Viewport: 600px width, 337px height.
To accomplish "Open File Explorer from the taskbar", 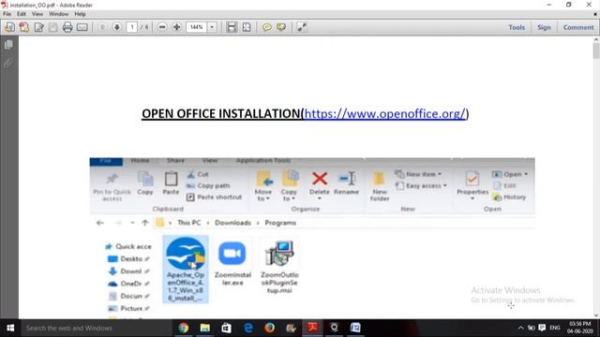I will pyautogui.click(x=204, y=328).
